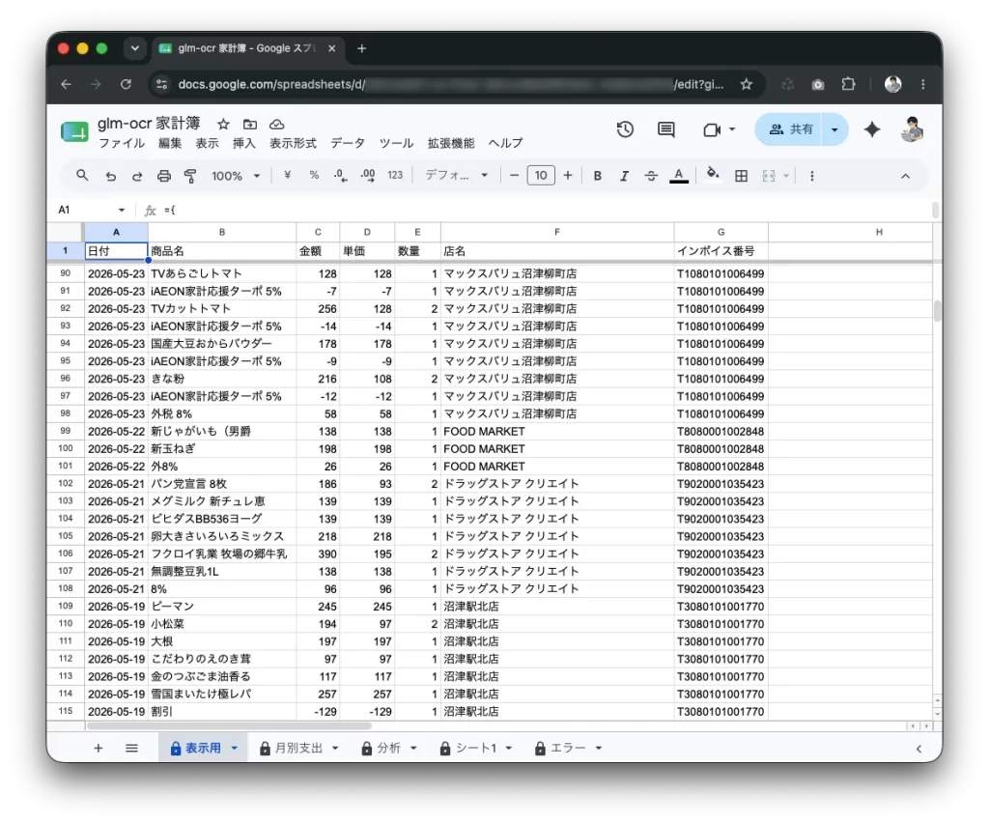This screenshot has width=989, height=824.
Task: Decrease decimal places
Action: (x=341, y=176)
